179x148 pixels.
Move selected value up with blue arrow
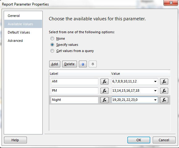pos(83,64)
